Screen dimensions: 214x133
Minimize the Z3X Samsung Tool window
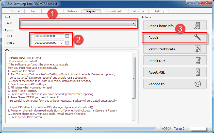point(190,3)
